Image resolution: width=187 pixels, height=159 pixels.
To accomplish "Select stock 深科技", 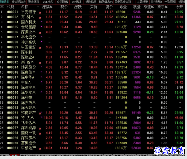I will pos(26,97).
